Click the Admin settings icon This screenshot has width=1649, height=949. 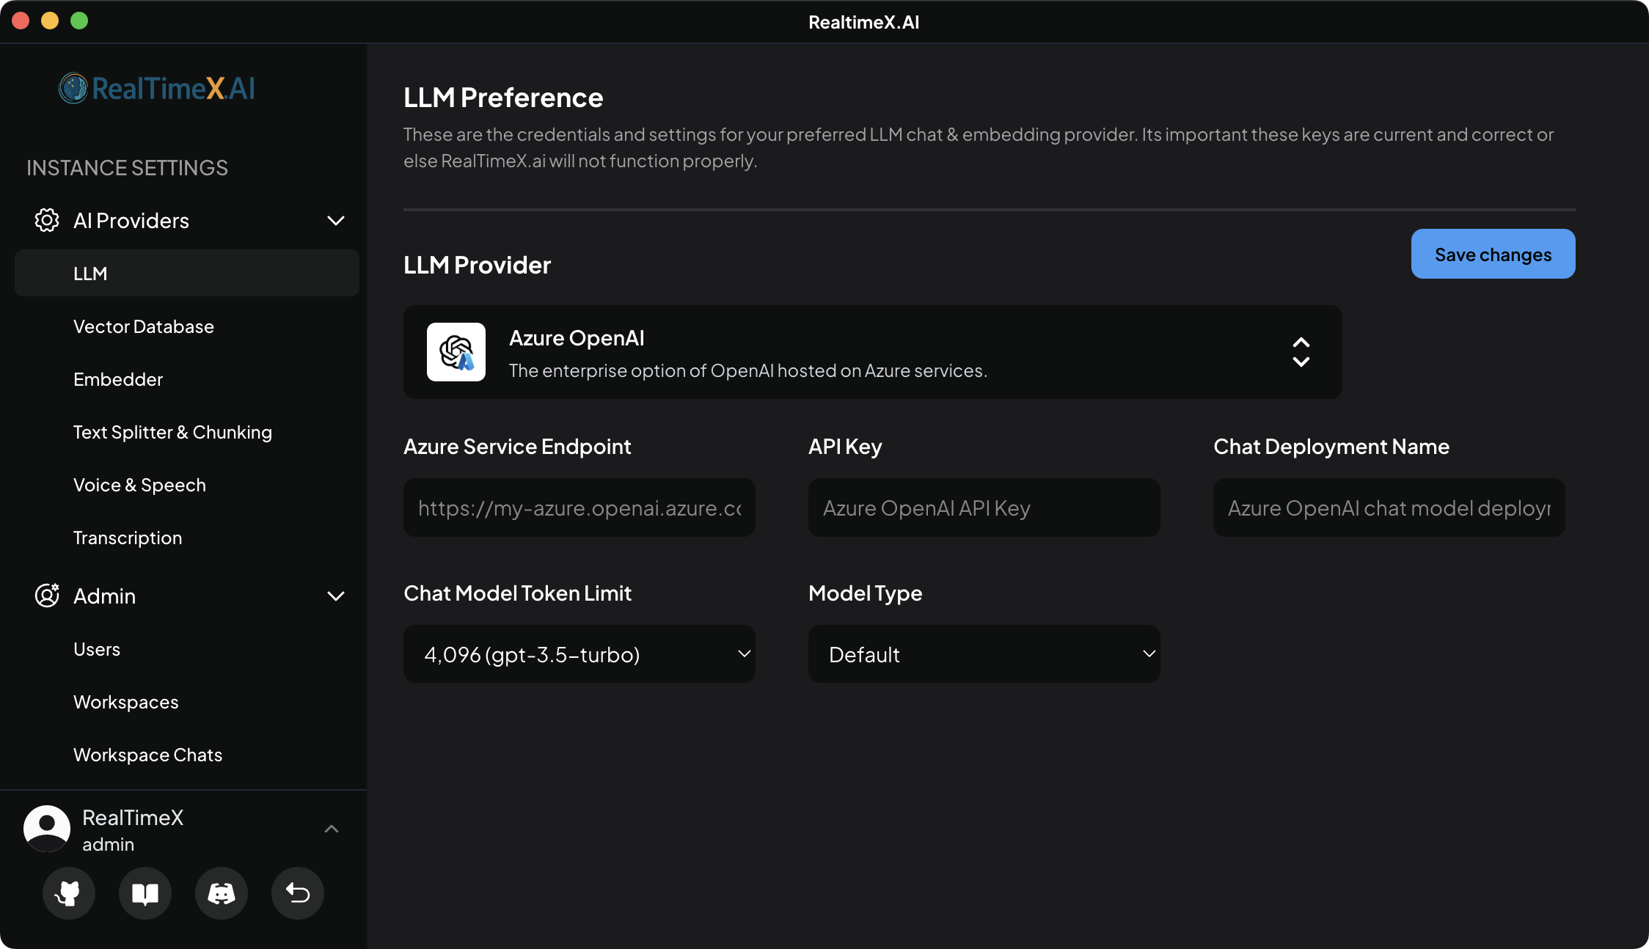(x=46, y=596)
